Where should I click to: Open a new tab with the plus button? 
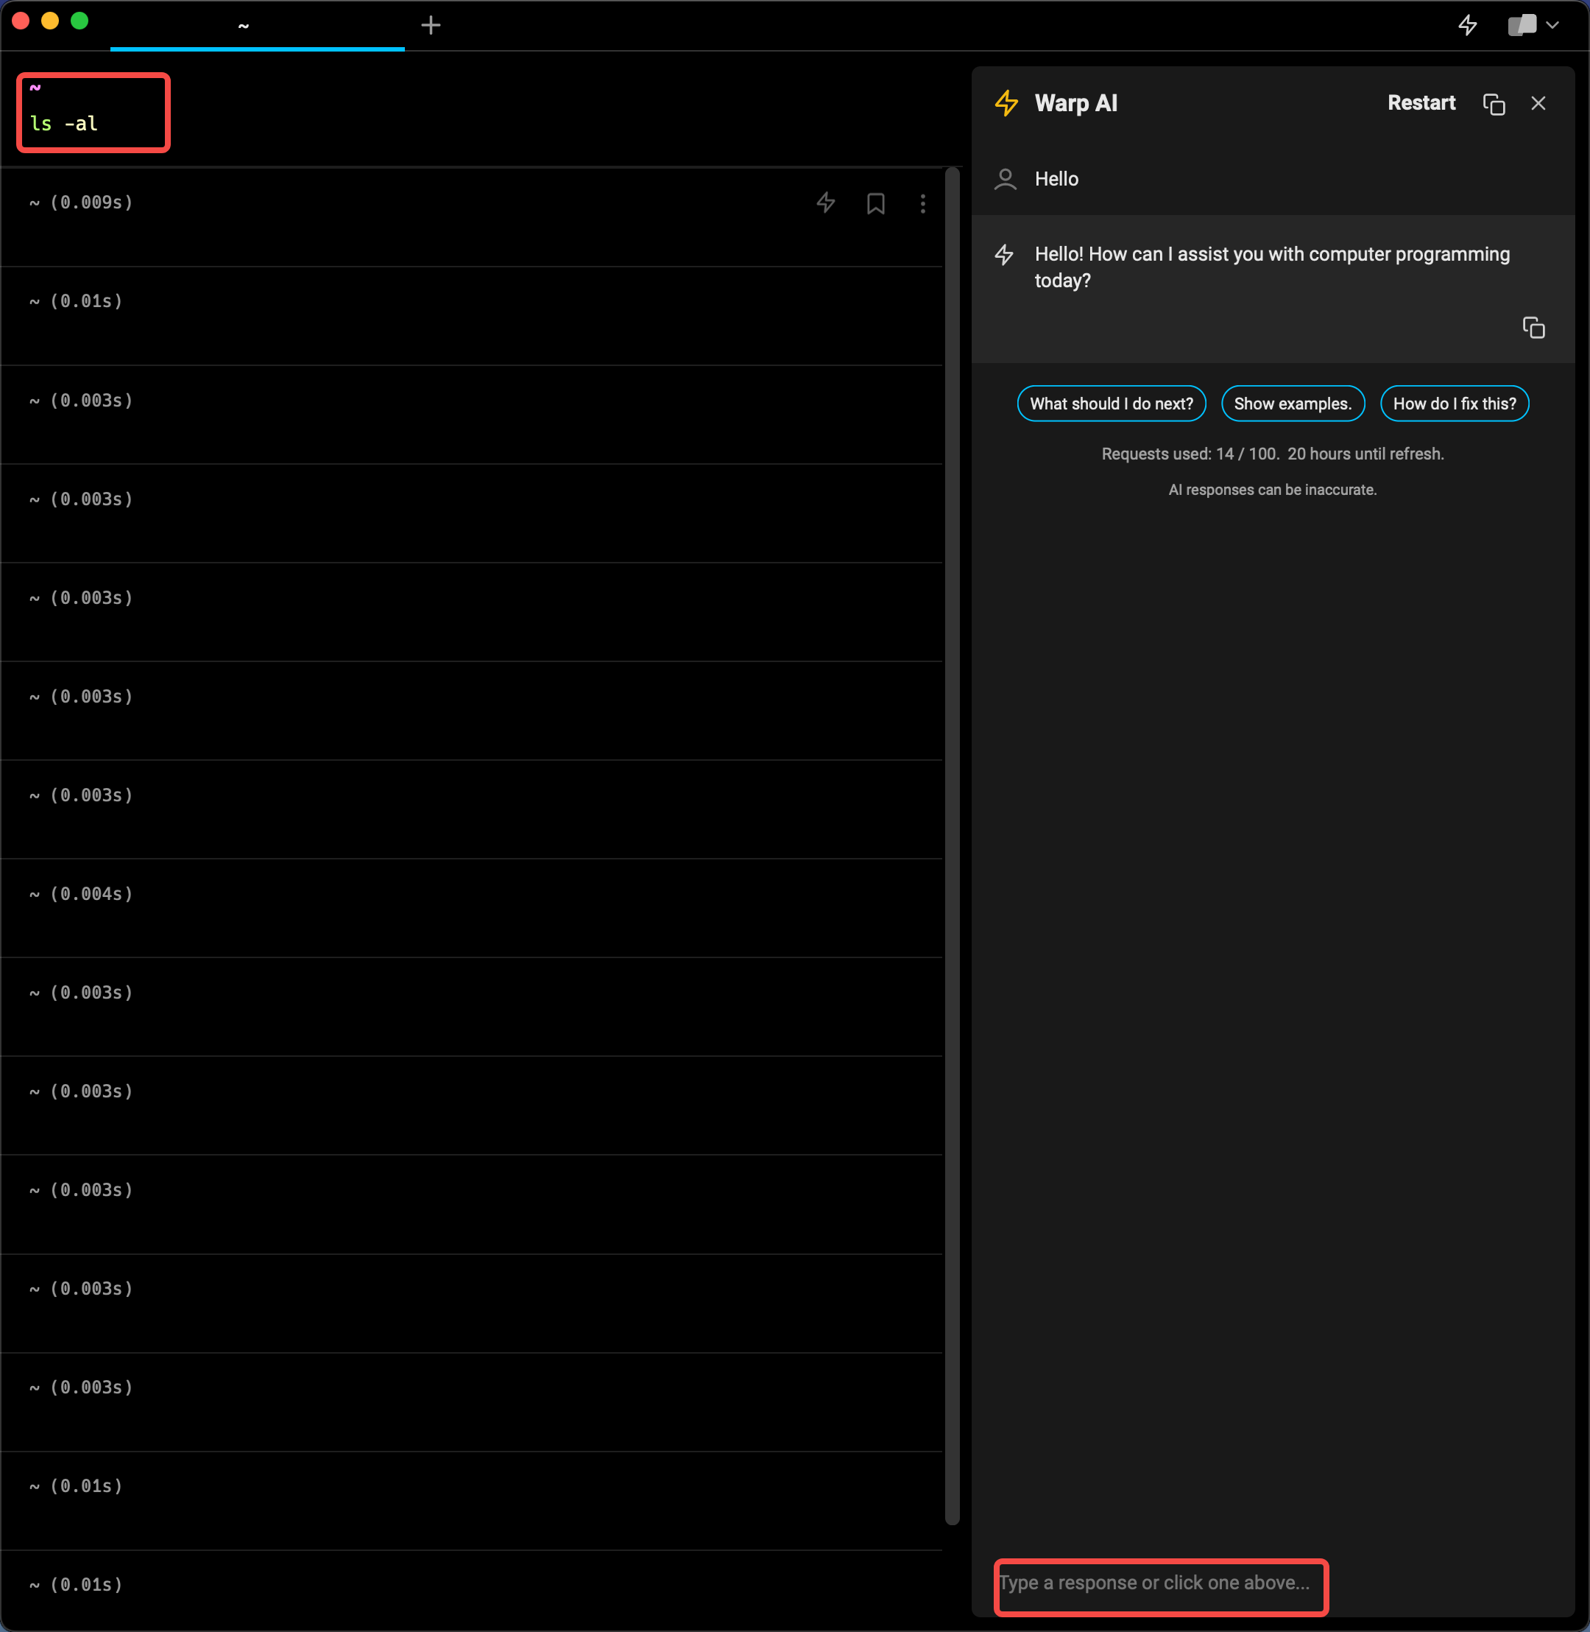click(x=431, y=24)
